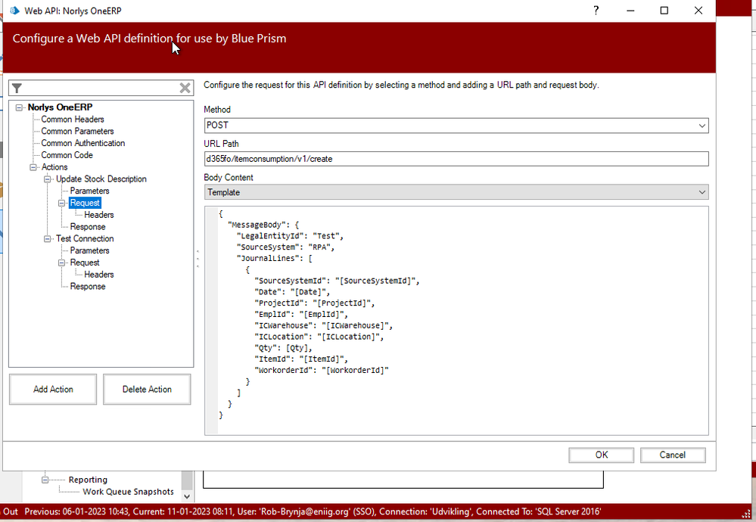
Task: Click the filter funnel icon above the tree
Action: (17, 89)
